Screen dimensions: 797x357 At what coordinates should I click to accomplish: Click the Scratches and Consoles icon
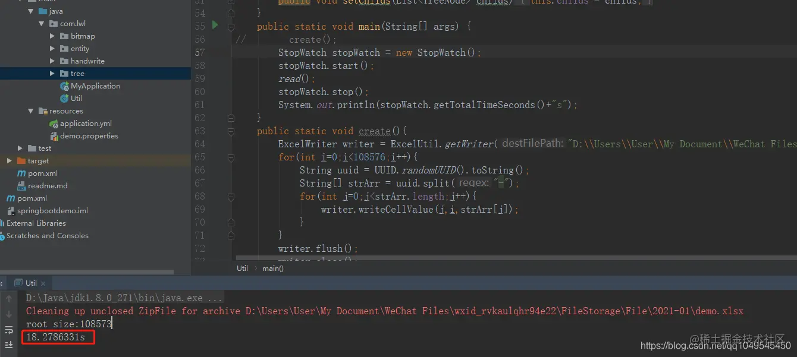pos(2,236)
